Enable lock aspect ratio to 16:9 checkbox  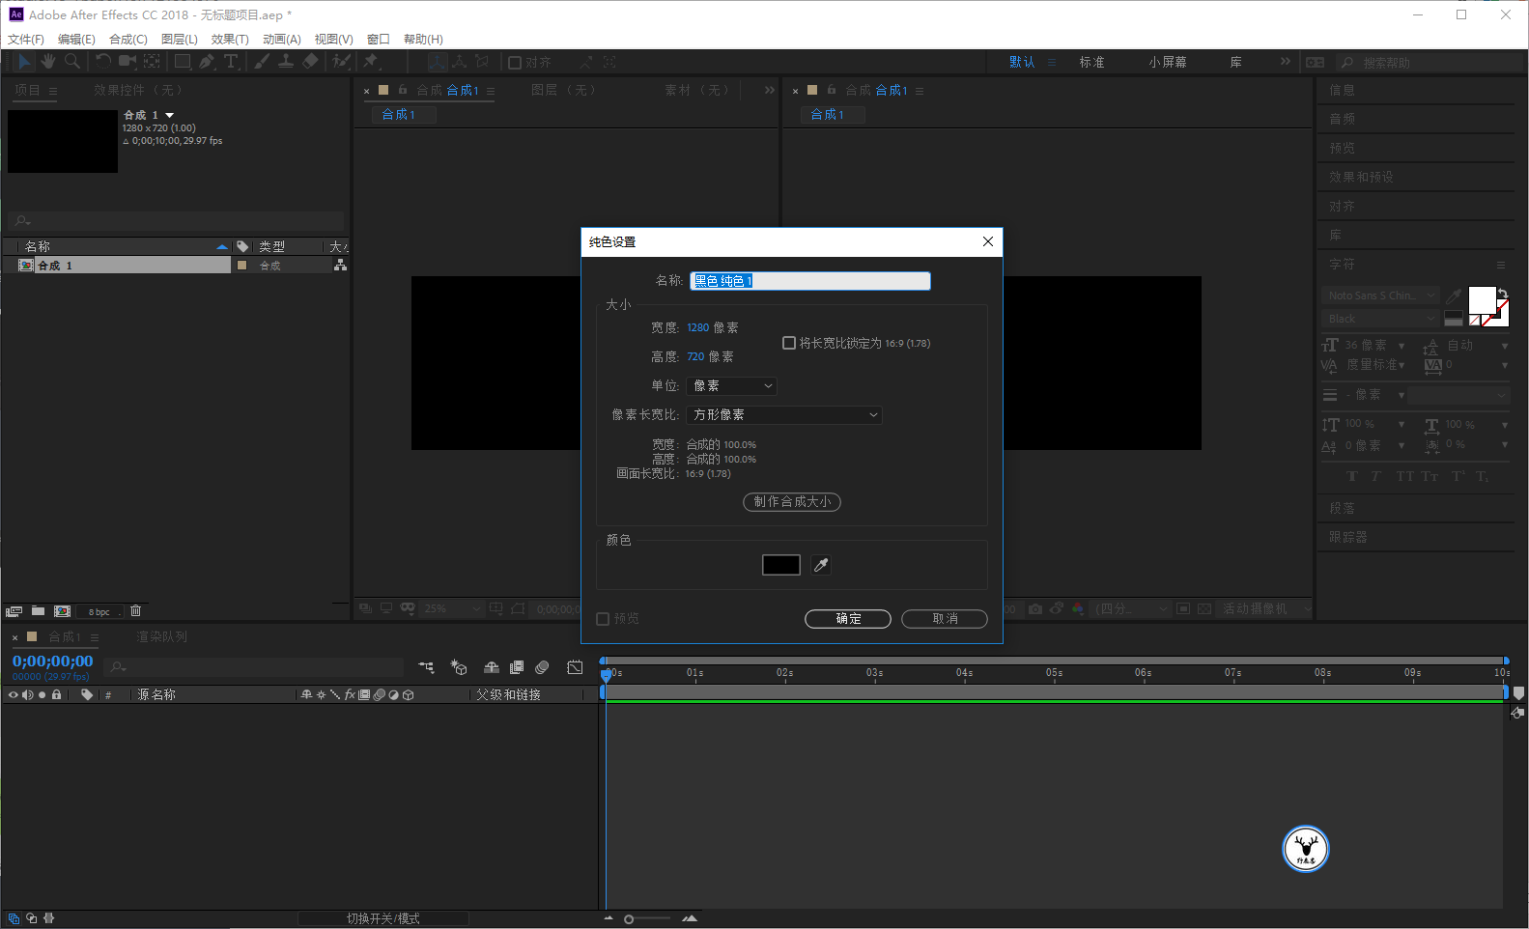[x=789, y=343]
